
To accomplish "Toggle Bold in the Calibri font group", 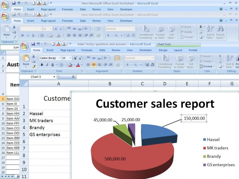I will 42,65.
